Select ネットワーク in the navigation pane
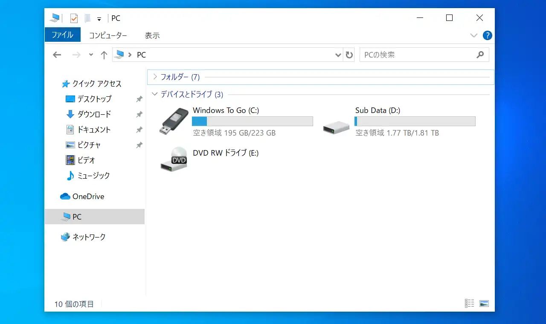Screen dimensions: 546x324 tap(89, 237)
